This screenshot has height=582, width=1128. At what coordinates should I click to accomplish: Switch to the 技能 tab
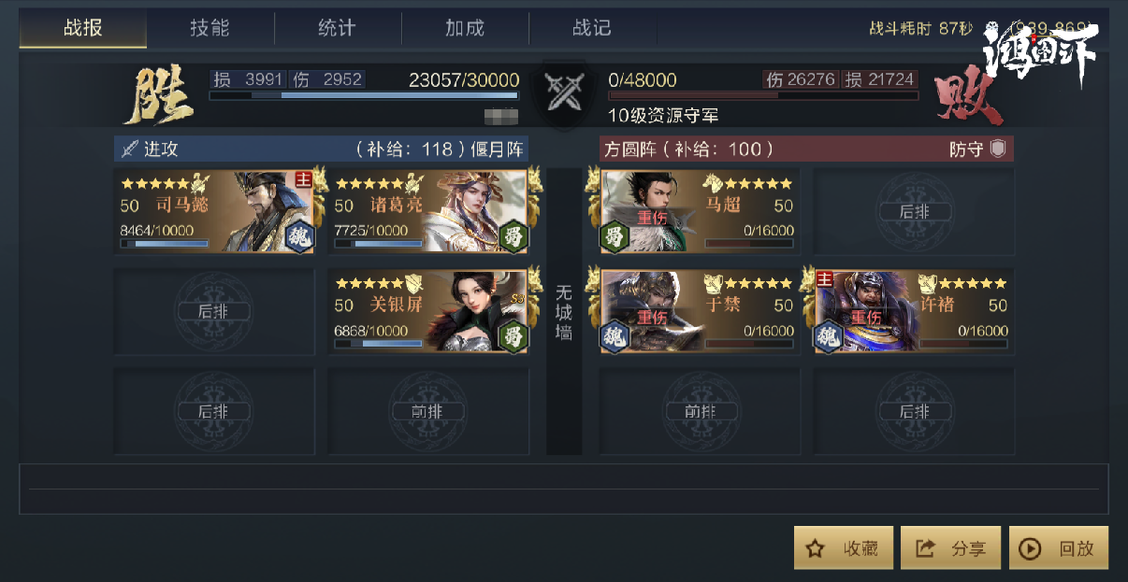coord(210,28)
